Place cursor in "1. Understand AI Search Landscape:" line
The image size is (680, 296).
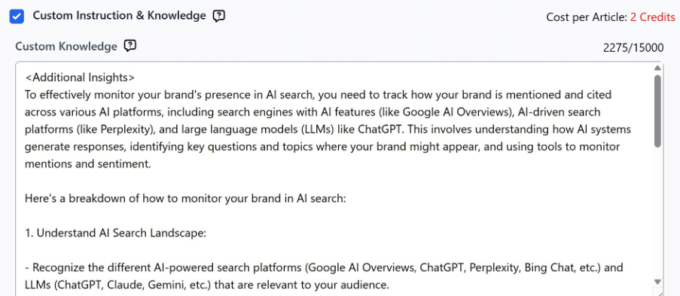click(115, 233)
